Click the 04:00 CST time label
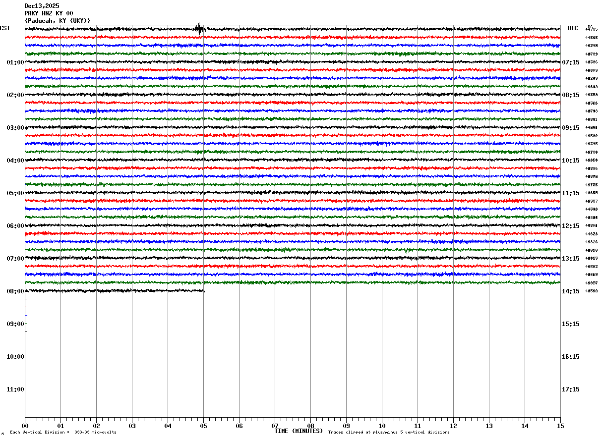 point(15,161)
